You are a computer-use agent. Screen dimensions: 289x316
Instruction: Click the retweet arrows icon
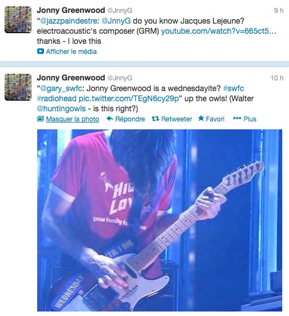[155, 119]
